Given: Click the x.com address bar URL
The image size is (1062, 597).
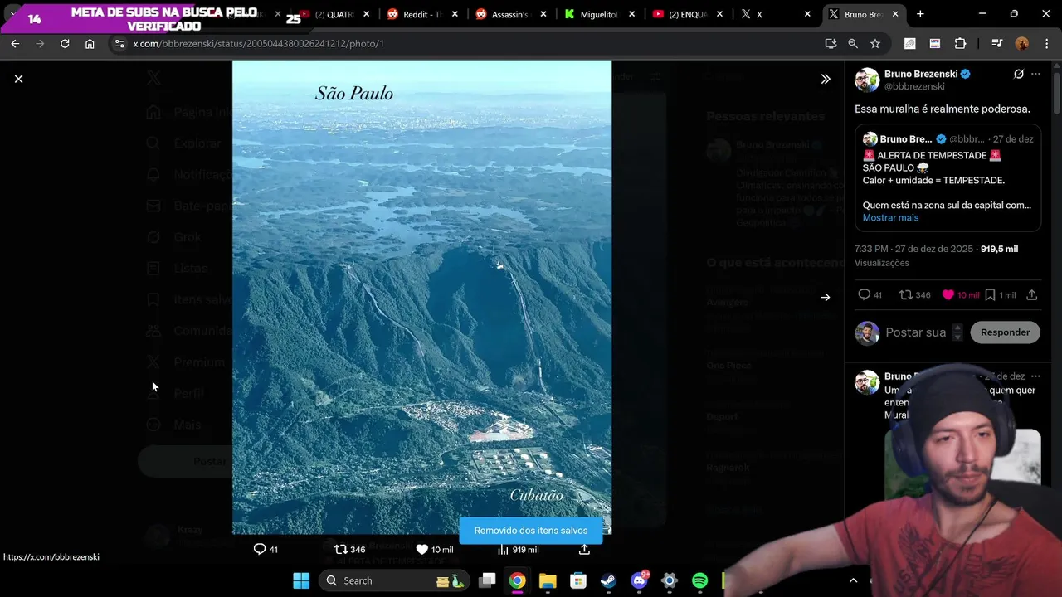Looking at the screenshot, I should [x=258, y=43].
